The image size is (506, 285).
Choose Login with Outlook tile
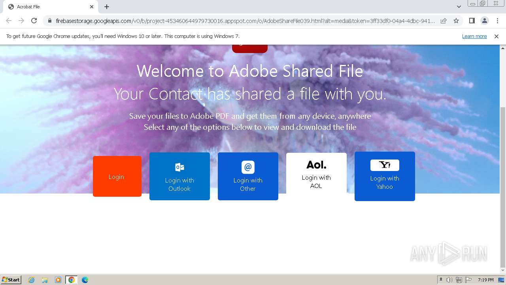pos(179,176)
